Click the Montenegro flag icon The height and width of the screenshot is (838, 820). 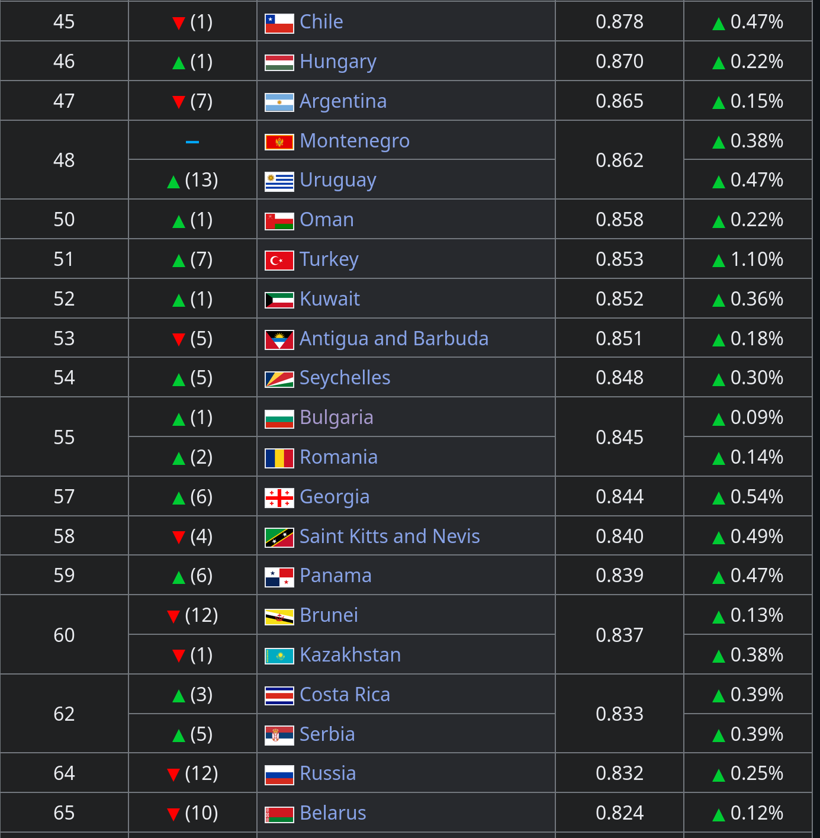(279, 142)
